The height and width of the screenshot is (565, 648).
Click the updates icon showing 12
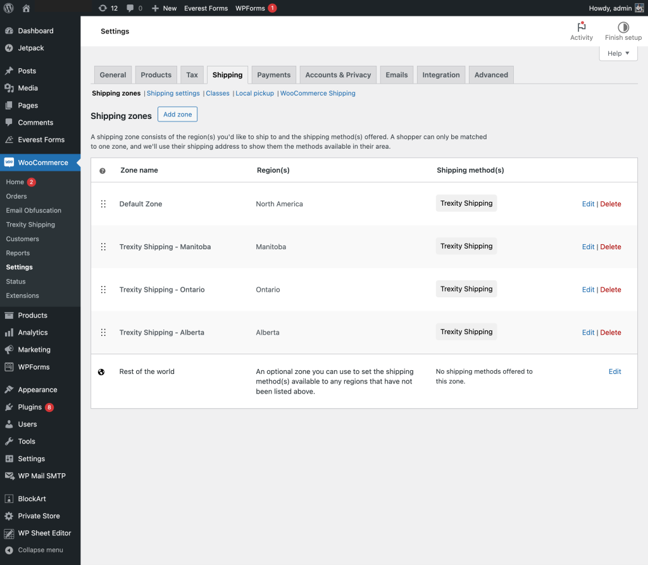(103, 8)
